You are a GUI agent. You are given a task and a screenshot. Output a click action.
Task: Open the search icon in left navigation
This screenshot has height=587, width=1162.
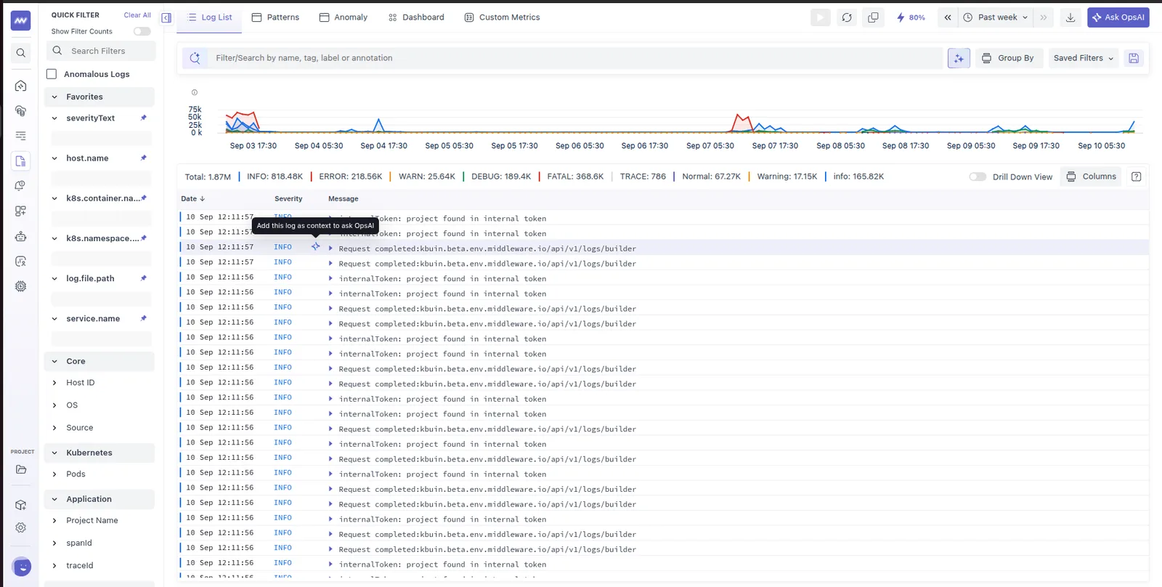tap(20, 52)
